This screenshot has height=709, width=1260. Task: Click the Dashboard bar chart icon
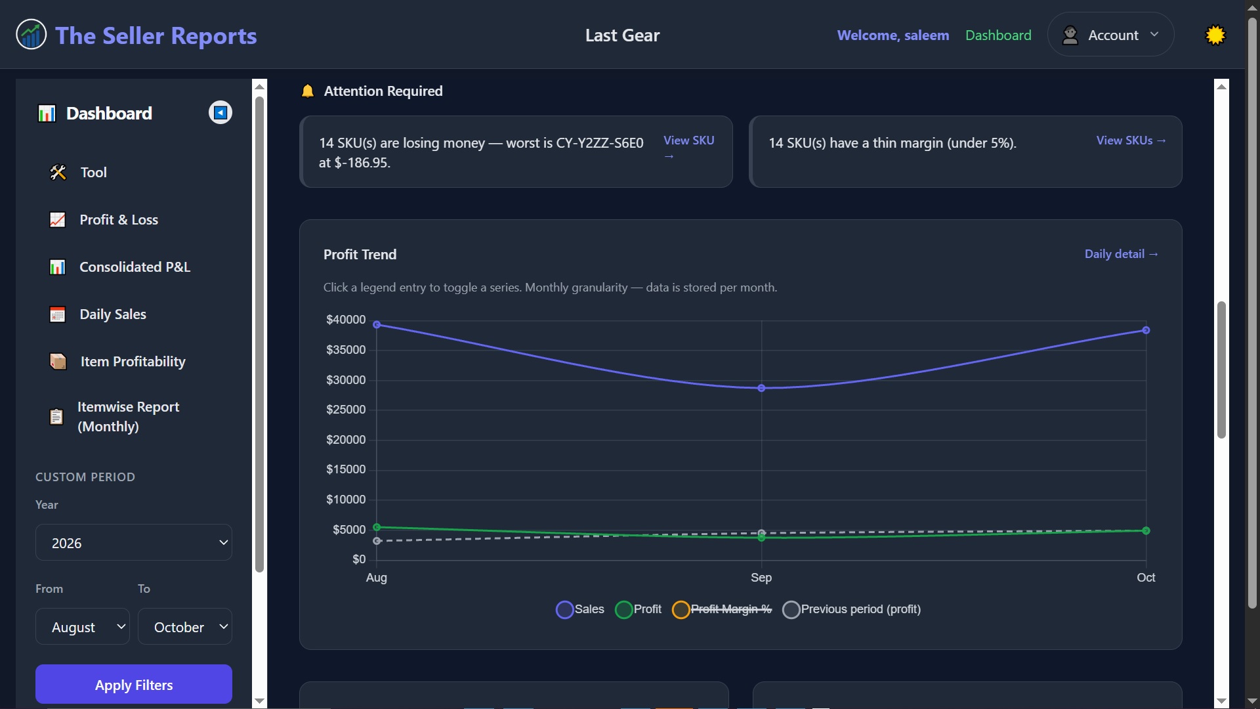click(x=47, y=114)
